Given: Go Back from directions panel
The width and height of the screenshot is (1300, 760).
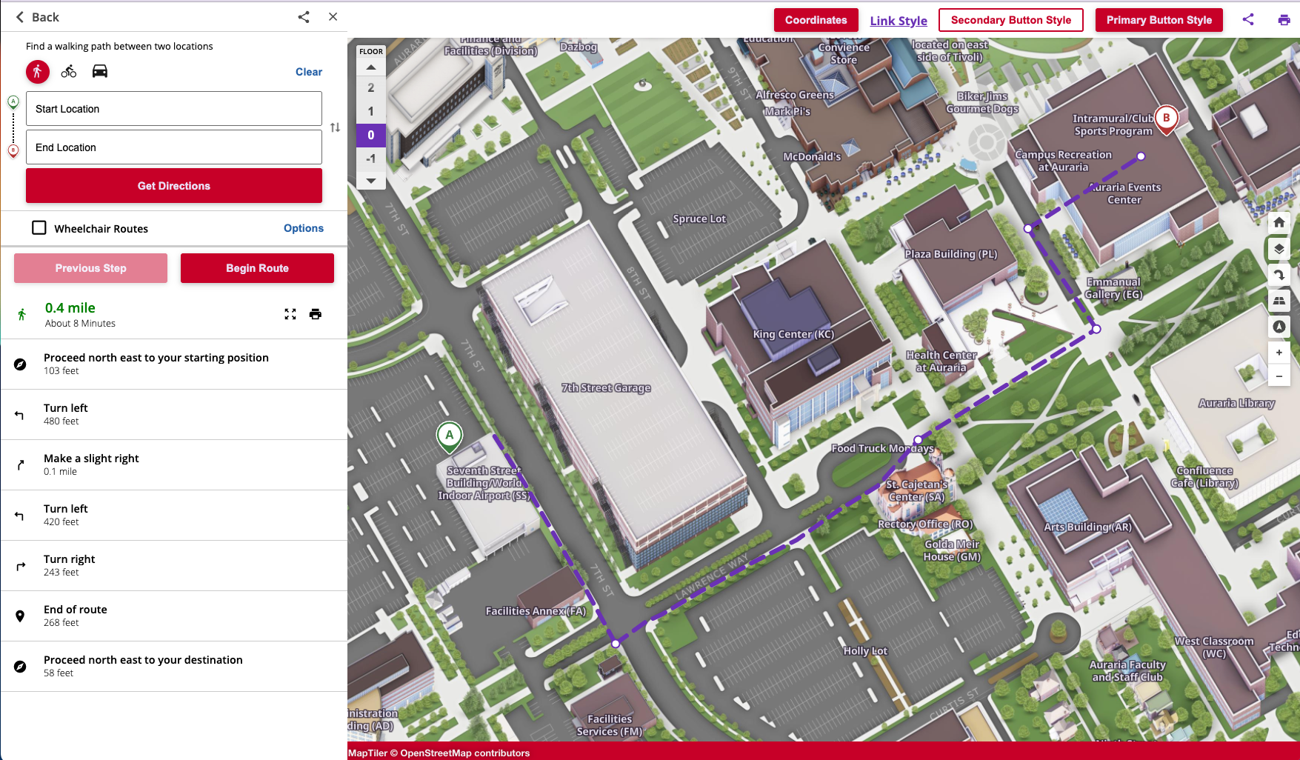Looking at the screenshot, I should [x=37, y=17].
